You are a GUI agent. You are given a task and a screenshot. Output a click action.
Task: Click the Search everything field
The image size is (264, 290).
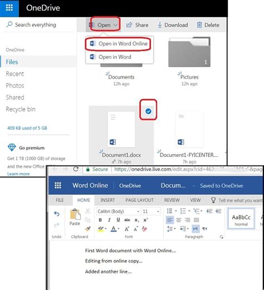(x=38, y=24)
